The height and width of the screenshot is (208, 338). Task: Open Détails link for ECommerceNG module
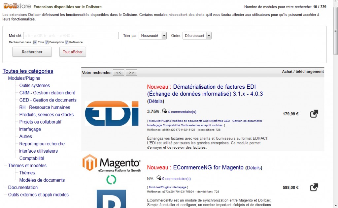tap(254, 168)
